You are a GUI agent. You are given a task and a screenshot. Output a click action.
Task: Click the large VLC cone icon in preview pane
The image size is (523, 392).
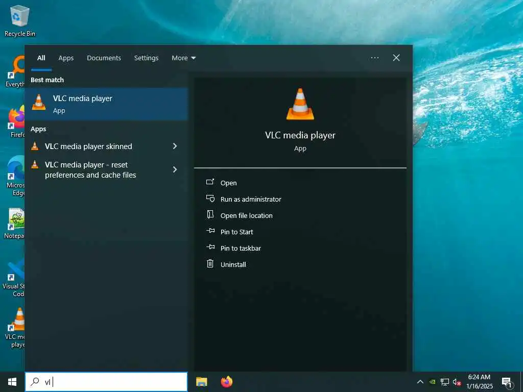[x=300, y=104]
